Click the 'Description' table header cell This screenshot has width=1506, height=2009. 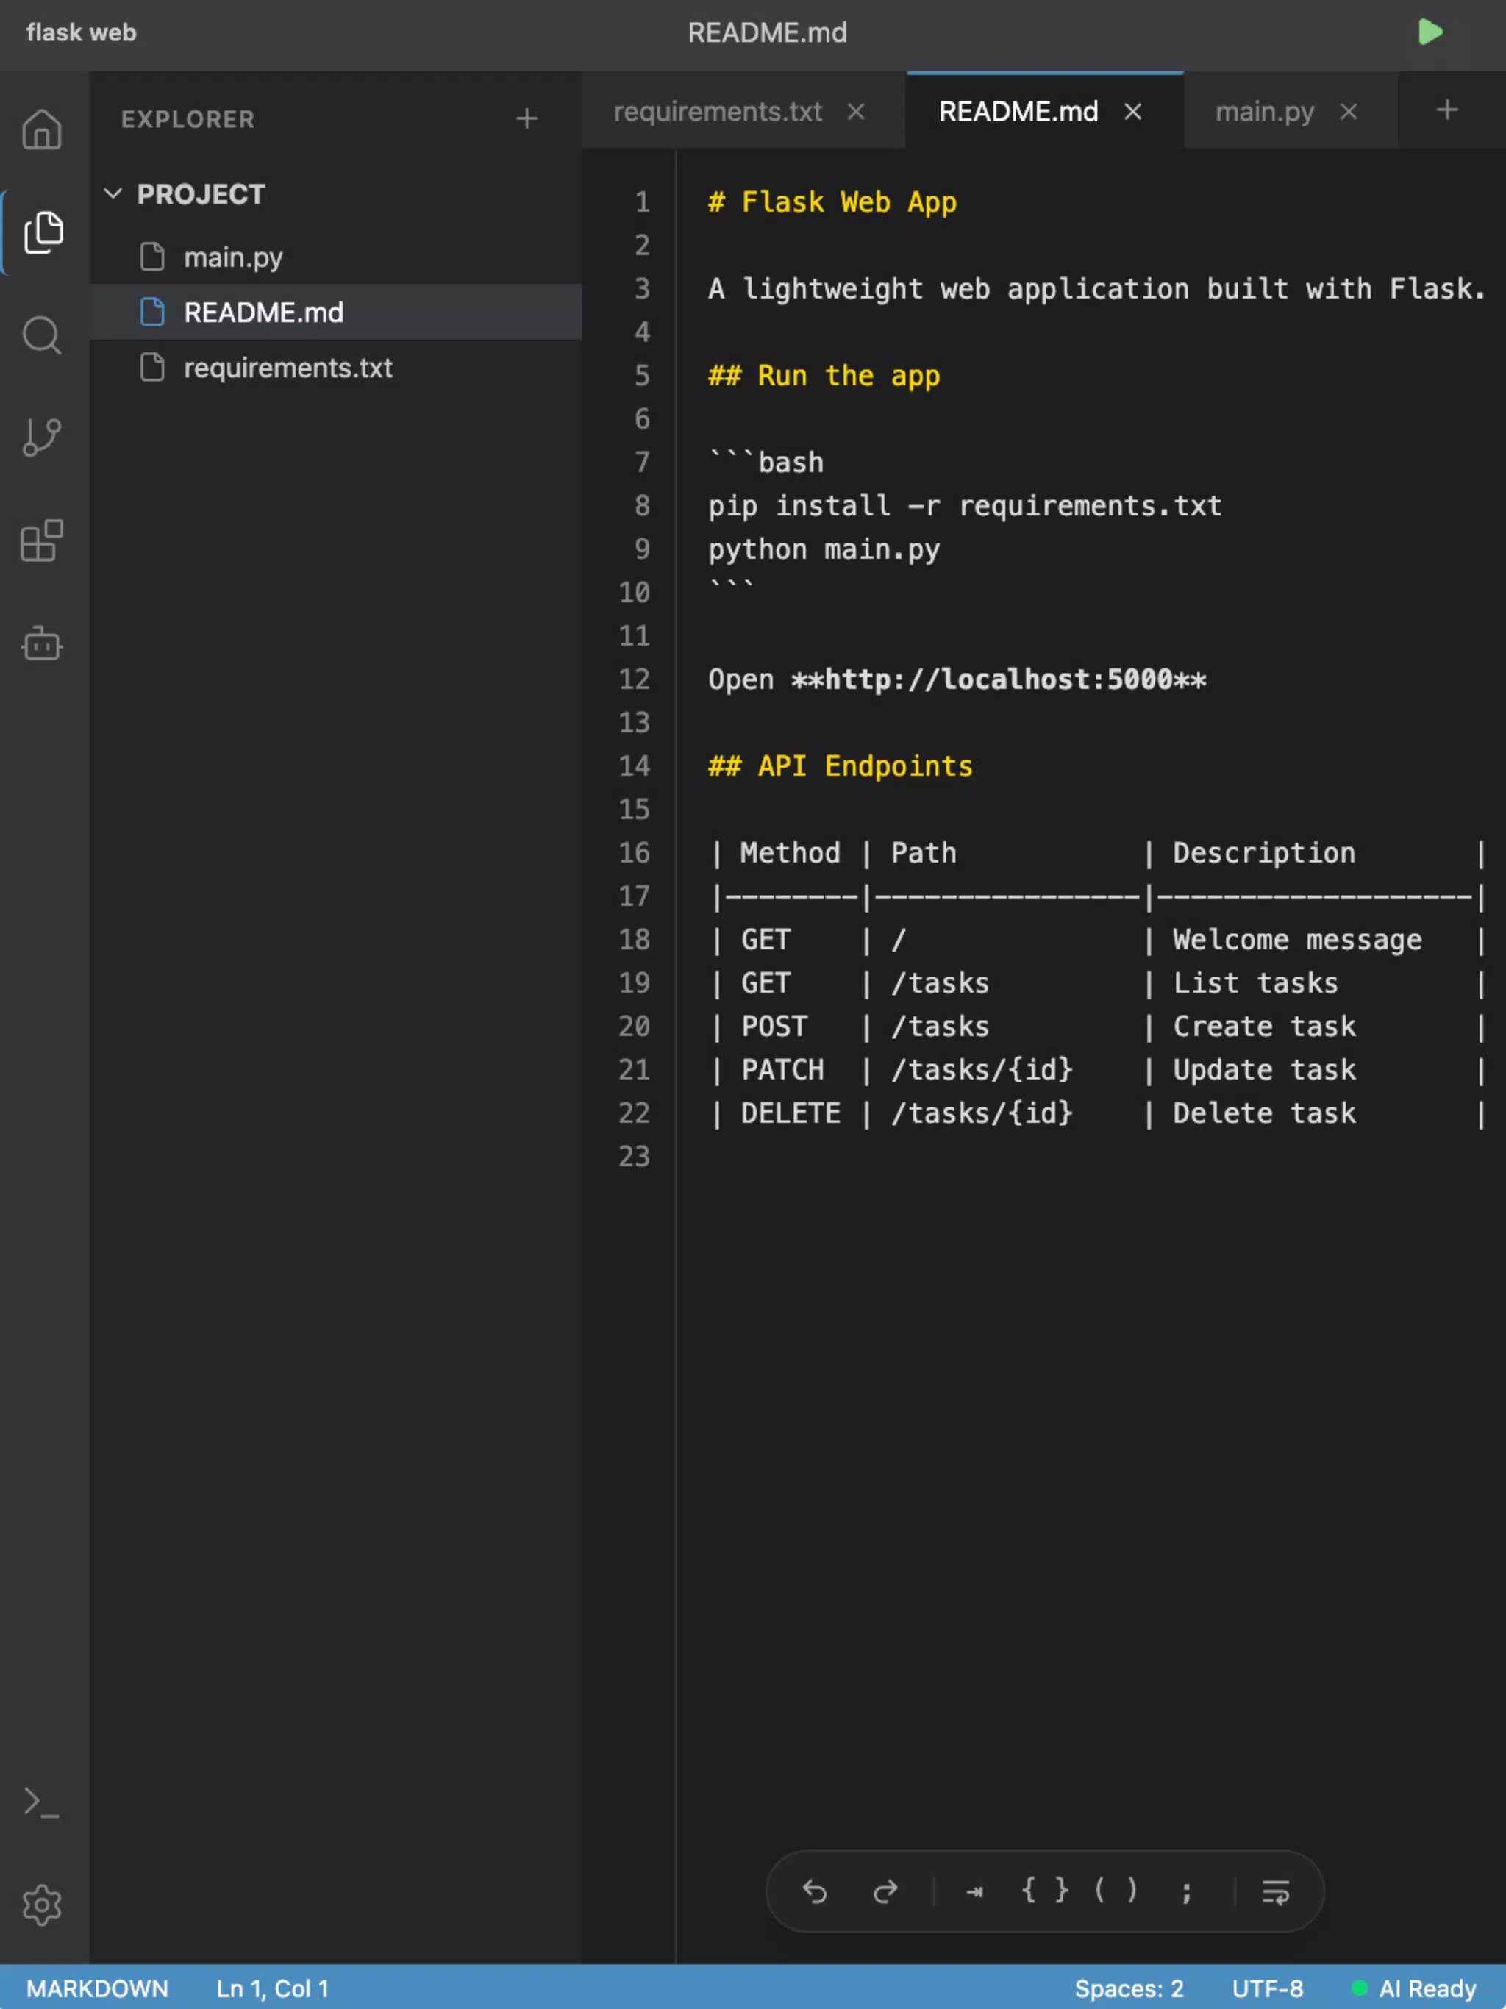1263,853
